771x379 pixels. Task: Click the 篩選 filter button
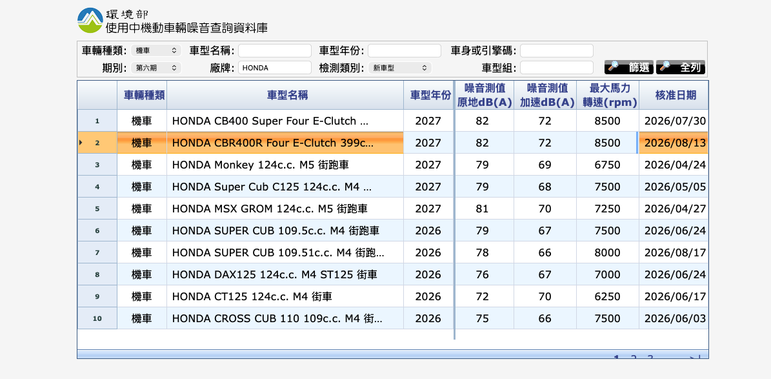pos(629,67)
